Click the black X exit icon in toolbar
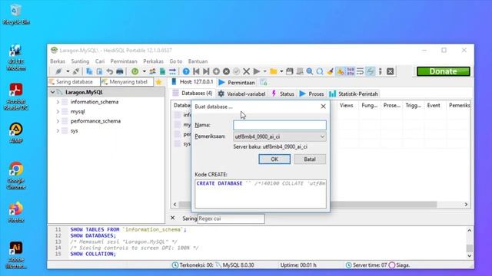Screen dimensions: 492x276 pyautogui.click(x=391, y=71)
